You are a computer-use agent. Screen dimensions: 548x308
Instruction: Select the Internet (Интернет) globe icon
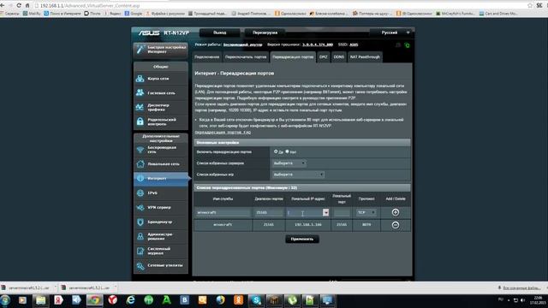pos(140,178)
